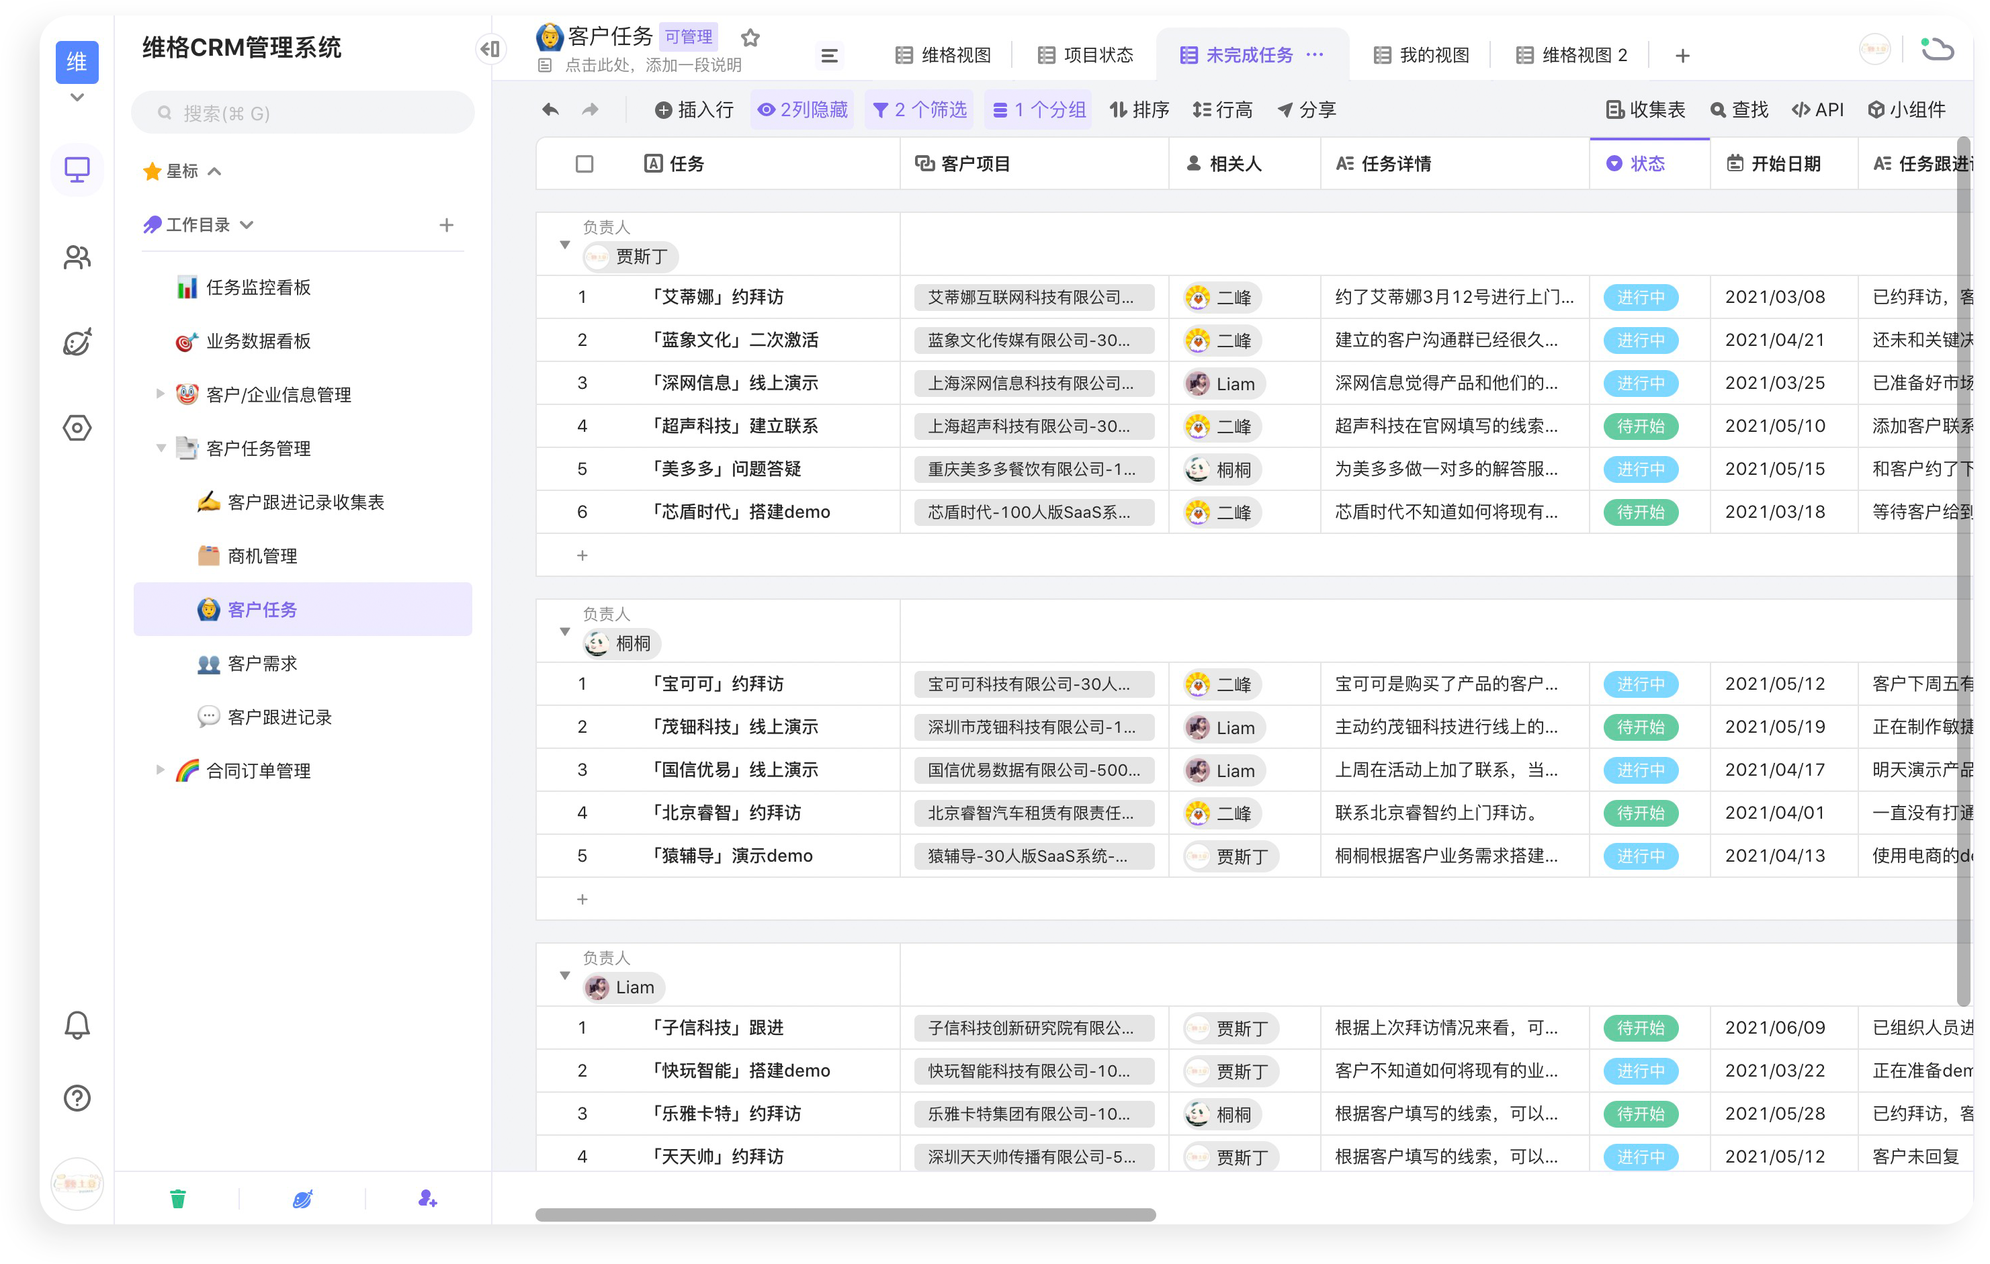Image resolution: width=1990 pixels, height=1264 pixels.
Task: Click the 查找 search icon
Action: (x=1739, y=109)
